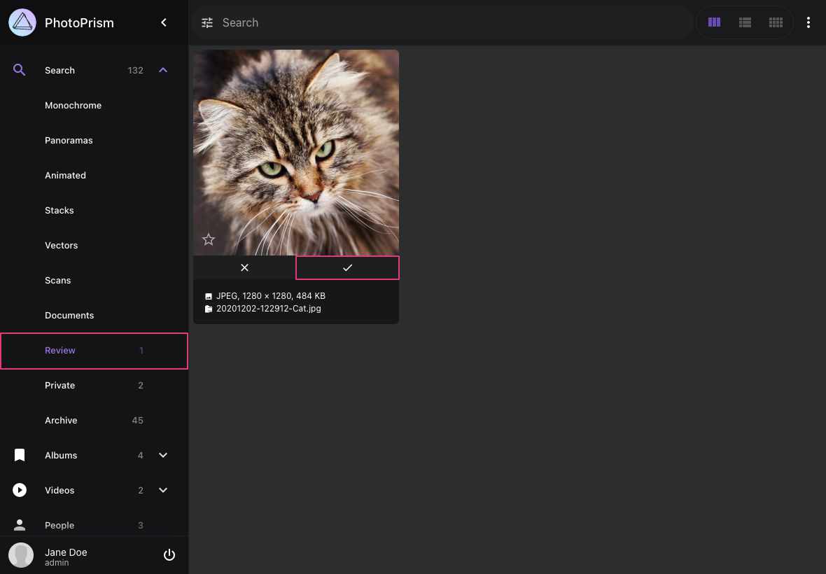Go to the Archive section
Screen dimensions: 826x574
tap(61, 420)
